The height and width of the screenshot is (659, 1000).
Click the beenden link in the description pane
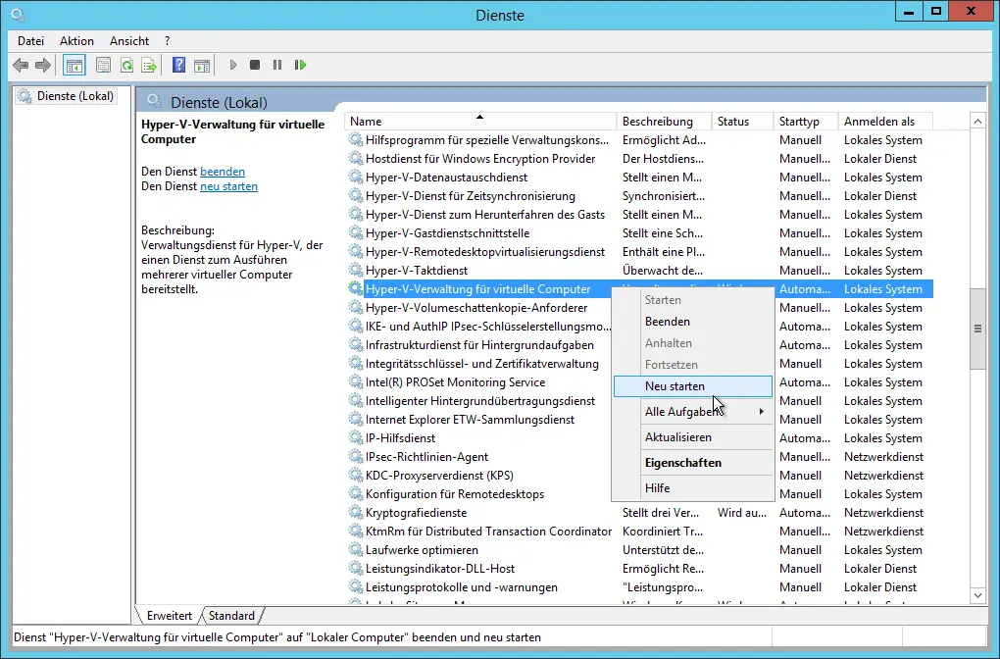(223, 171)
